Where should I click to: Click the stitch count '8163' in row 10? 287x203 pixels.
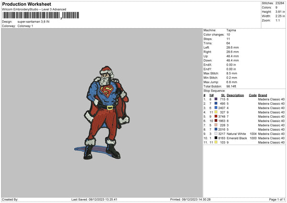click(221, 138)
